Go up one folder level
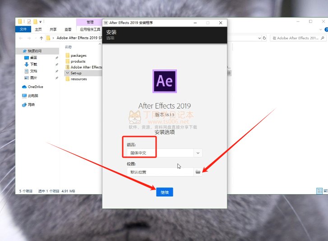328x241 pixels. [42, 38]
